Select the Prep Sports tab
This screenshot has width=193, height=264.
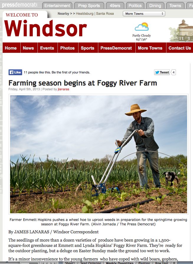click(89, 6)
